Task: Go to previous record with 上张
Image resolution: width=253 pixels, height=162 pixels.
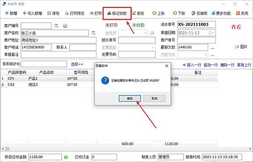Action: tap(159, 13)
